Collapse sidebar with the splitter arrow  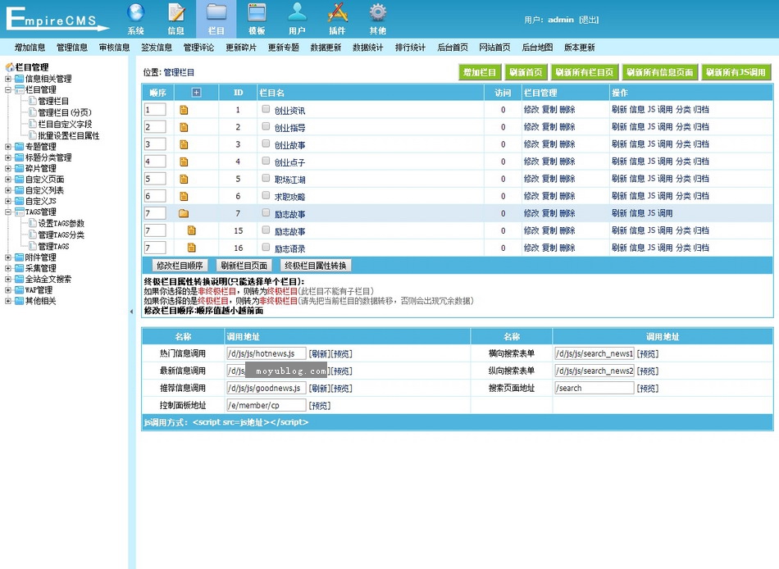click(x=132, y=312)
